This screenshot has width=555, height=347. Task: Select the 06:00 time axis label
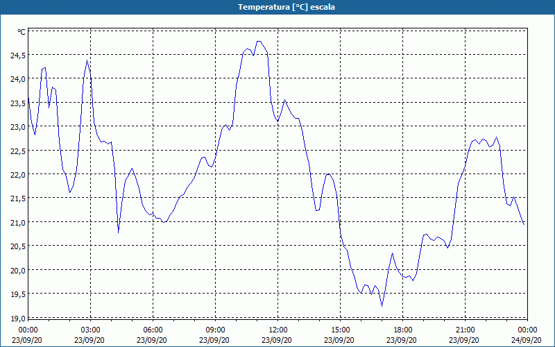153,330
